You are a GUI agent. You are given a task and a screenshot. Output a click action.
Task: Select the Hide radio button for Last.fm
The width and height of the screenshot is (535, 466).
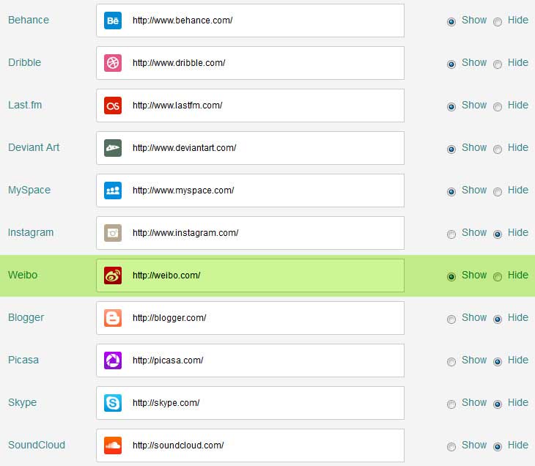pos(498,107)
